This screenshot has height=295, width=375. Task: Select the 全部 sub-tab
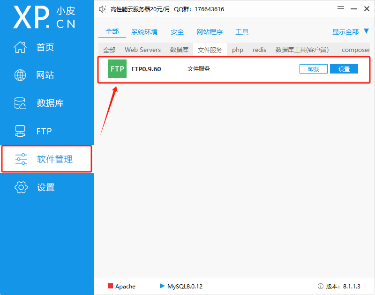click(x=109, y=50)
